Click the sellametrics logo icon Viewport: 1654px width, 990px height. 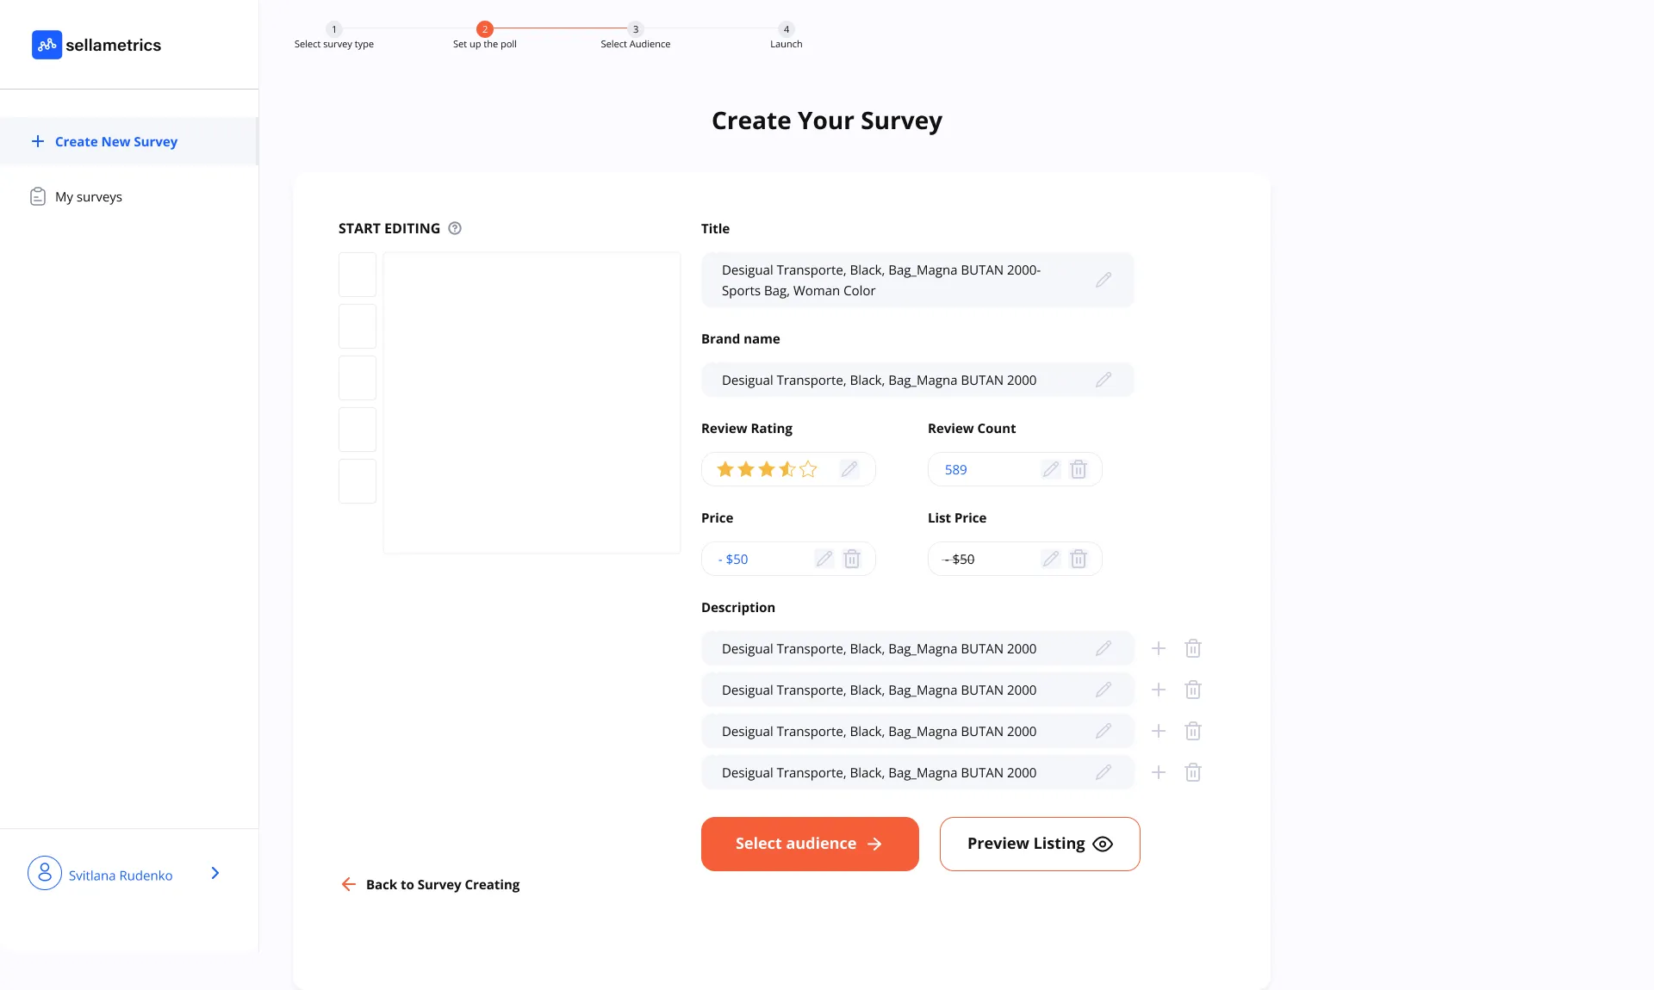point(47,45)
